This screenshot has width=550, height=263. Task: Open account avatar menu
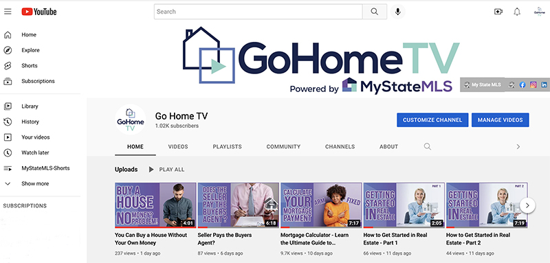click(x=539, y=12)
